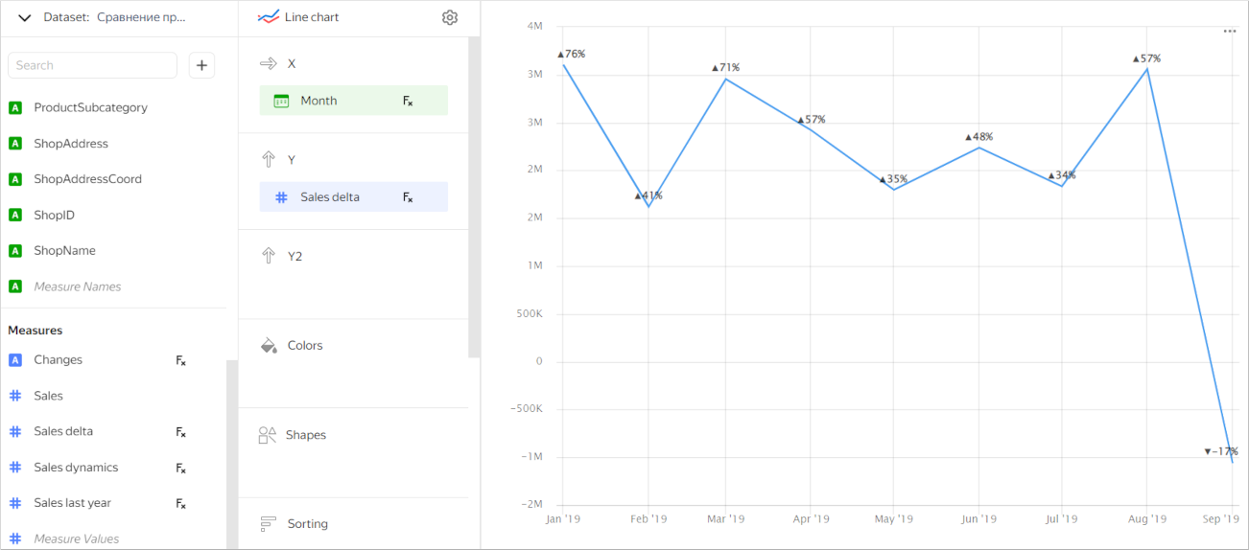Viewport: 1249px width, 550px height.
Task: Open the dataset name dropdown
Action: 141,17
